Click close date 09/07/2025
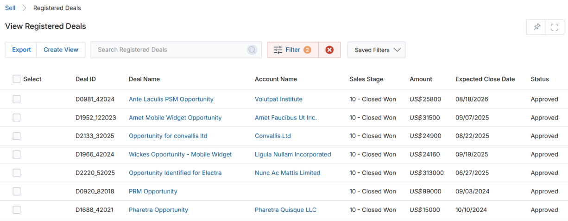 point(472,118)
